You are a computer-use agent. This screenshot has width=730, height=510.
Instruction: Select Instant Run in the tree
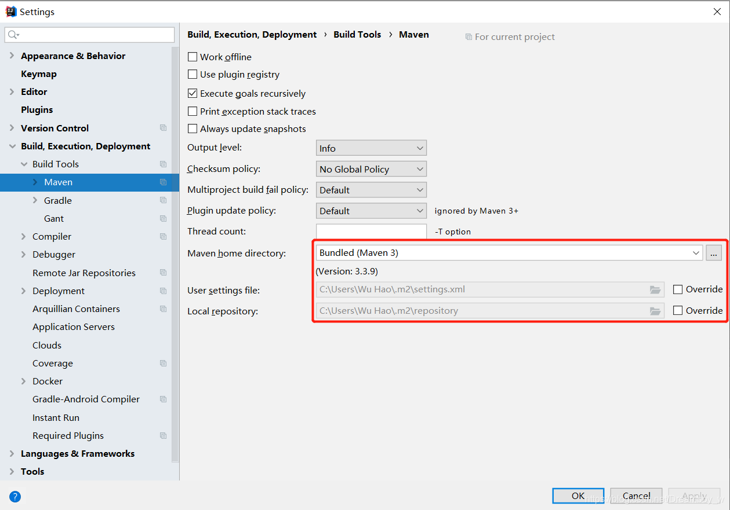coord(56,418)
